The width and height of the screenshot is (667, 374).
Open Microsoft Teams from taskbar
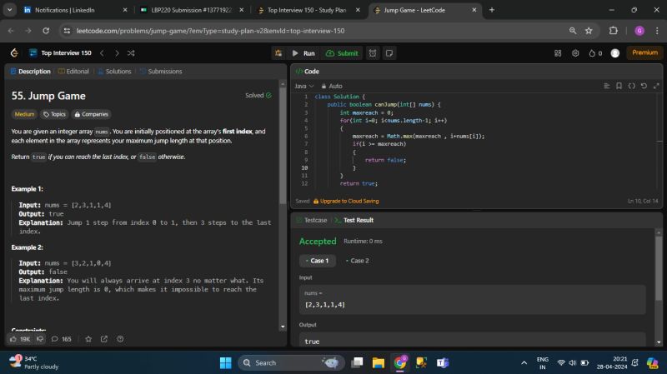443,362
